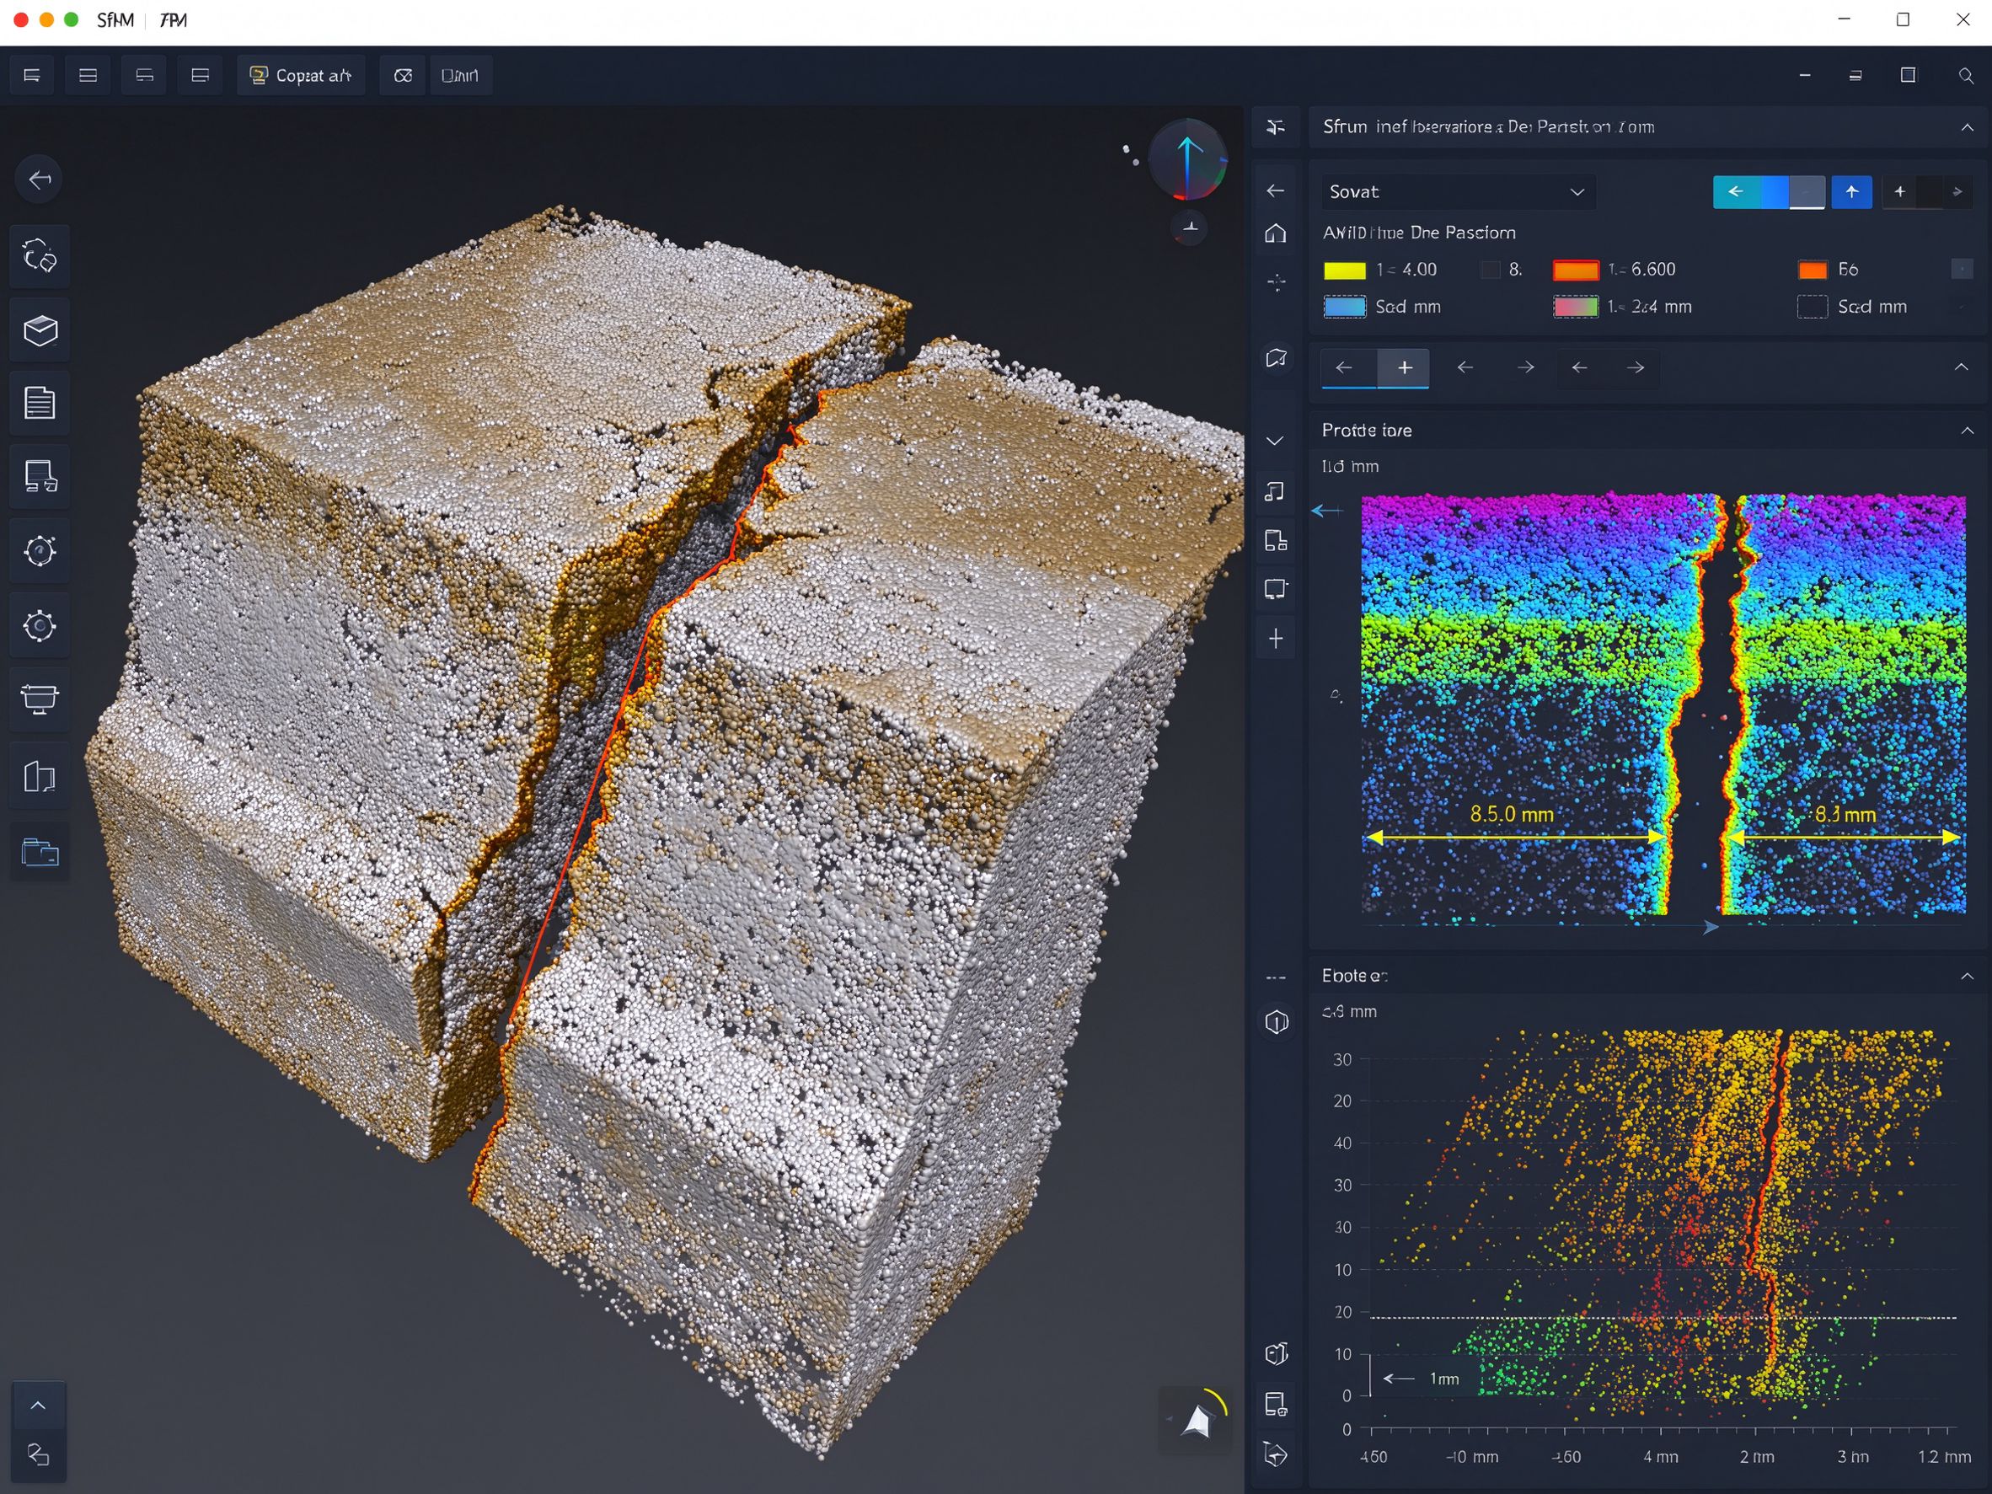Click the plus button beside mode toggles

coord(1900,192)
